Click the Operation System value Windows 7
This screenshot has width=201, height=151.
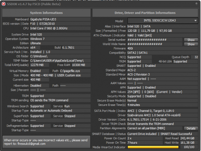[37, 39]
